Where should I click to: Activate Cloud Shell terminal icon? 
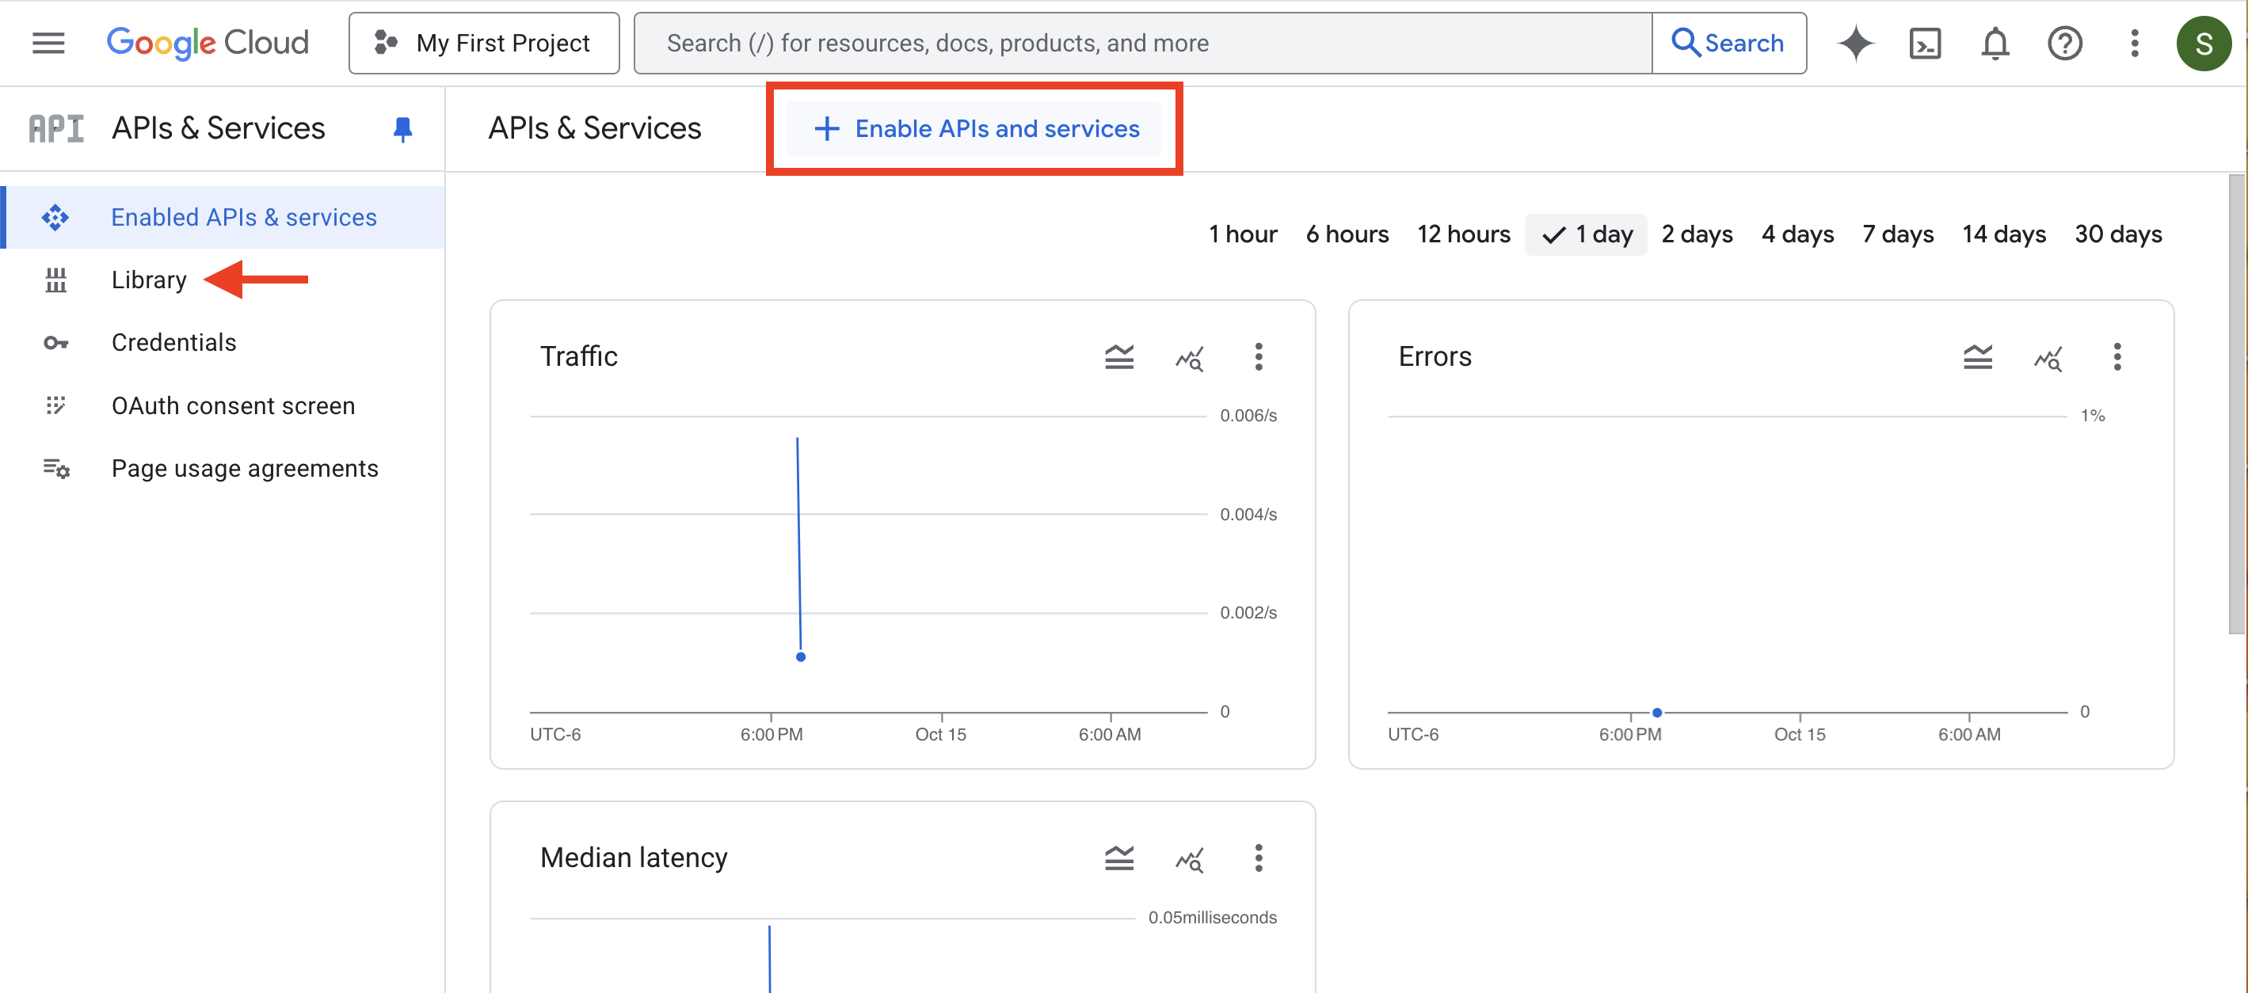coord(1924,43)
